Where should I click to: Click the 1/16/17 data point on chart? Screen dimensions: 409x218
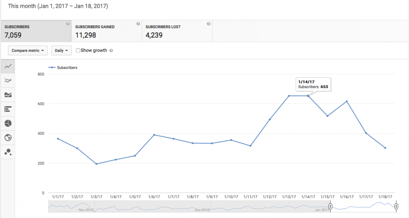tap(347, 101)
